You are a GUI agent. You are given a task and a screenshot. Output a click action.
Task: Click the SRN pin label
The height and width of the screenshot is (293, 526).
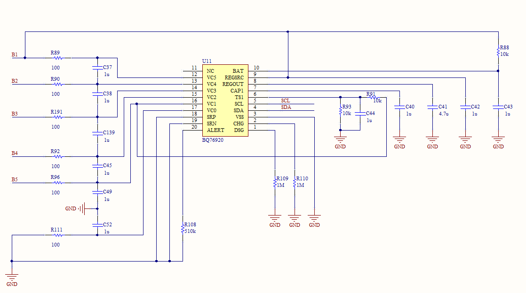click(212, 123)
